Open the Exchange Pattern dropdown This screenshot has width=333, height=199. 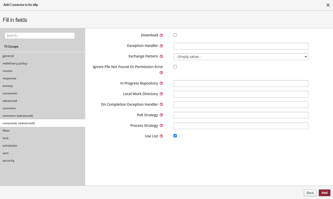pyautogui.click(x=241, y=57)
